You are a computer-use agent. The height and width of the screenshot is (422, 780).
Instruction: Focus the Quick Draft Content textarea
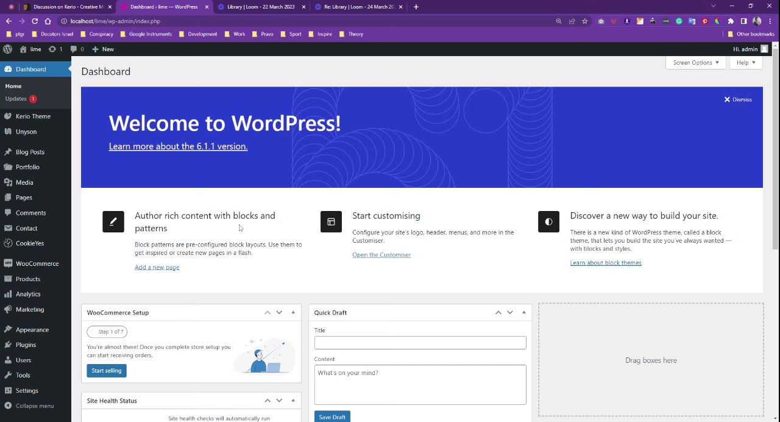coord(420,385)
